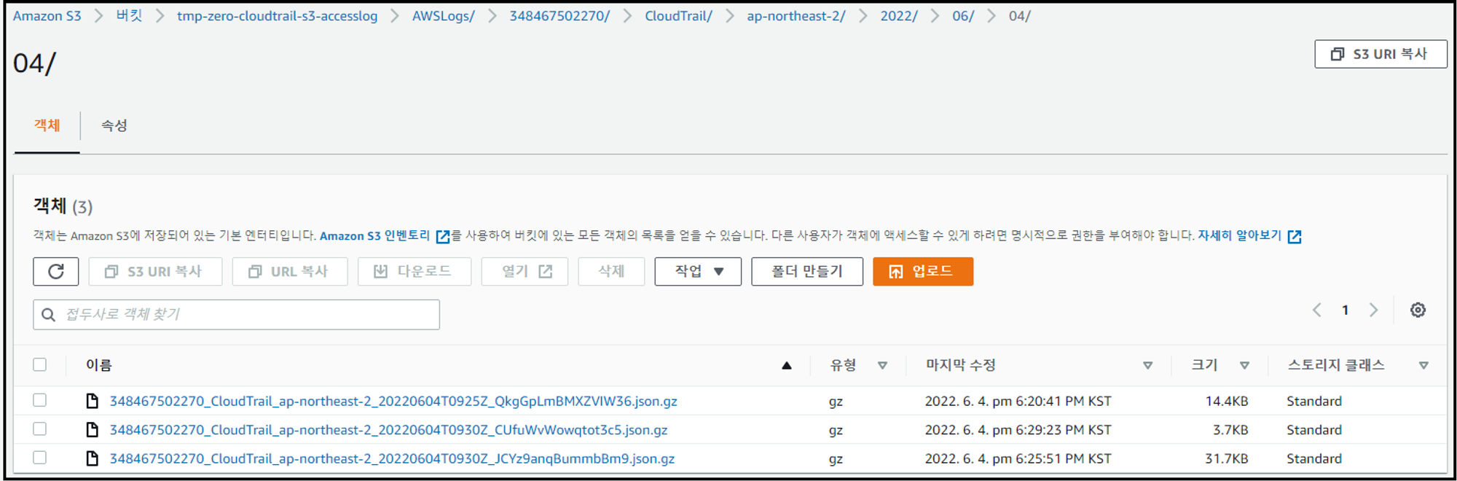This screenshot has height=481, width=1457.
Task: Select checkbox for CUfuWvWowqtot3c5.json.gz
Action: coord(40,429)
